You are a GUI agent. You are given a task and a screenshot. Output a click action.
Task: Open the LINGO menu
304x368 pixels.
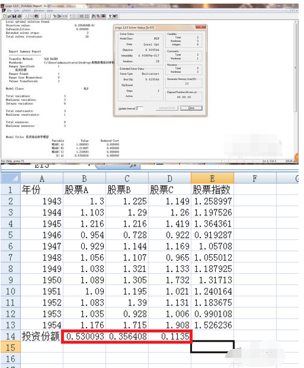pyautogui.click(x=26, y=11)
